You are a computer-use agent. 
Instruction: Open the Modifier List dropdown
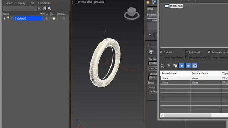152,15
